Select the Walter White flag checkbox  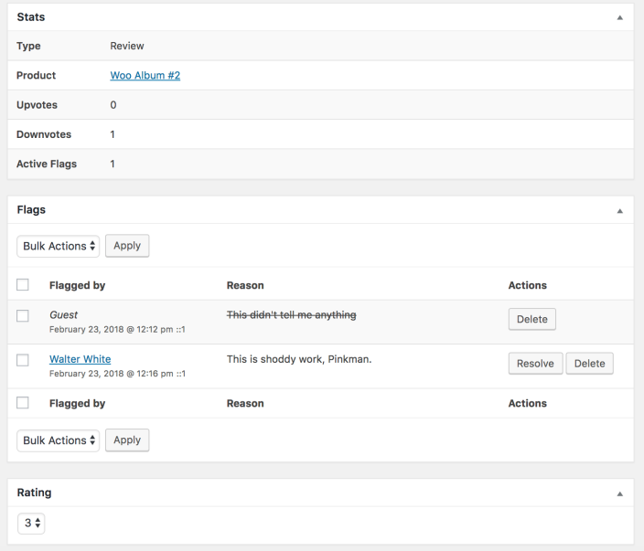coord(23,360)
